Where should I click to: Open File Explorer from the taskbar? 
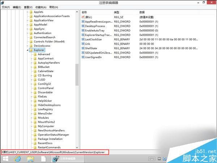[x=31, y=159]
